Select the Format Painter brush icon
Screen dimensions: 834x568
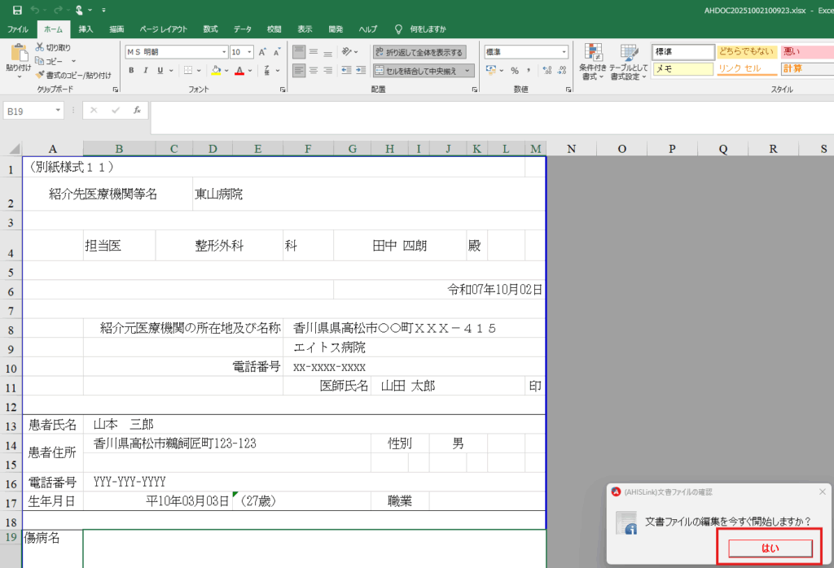[40, 75]
